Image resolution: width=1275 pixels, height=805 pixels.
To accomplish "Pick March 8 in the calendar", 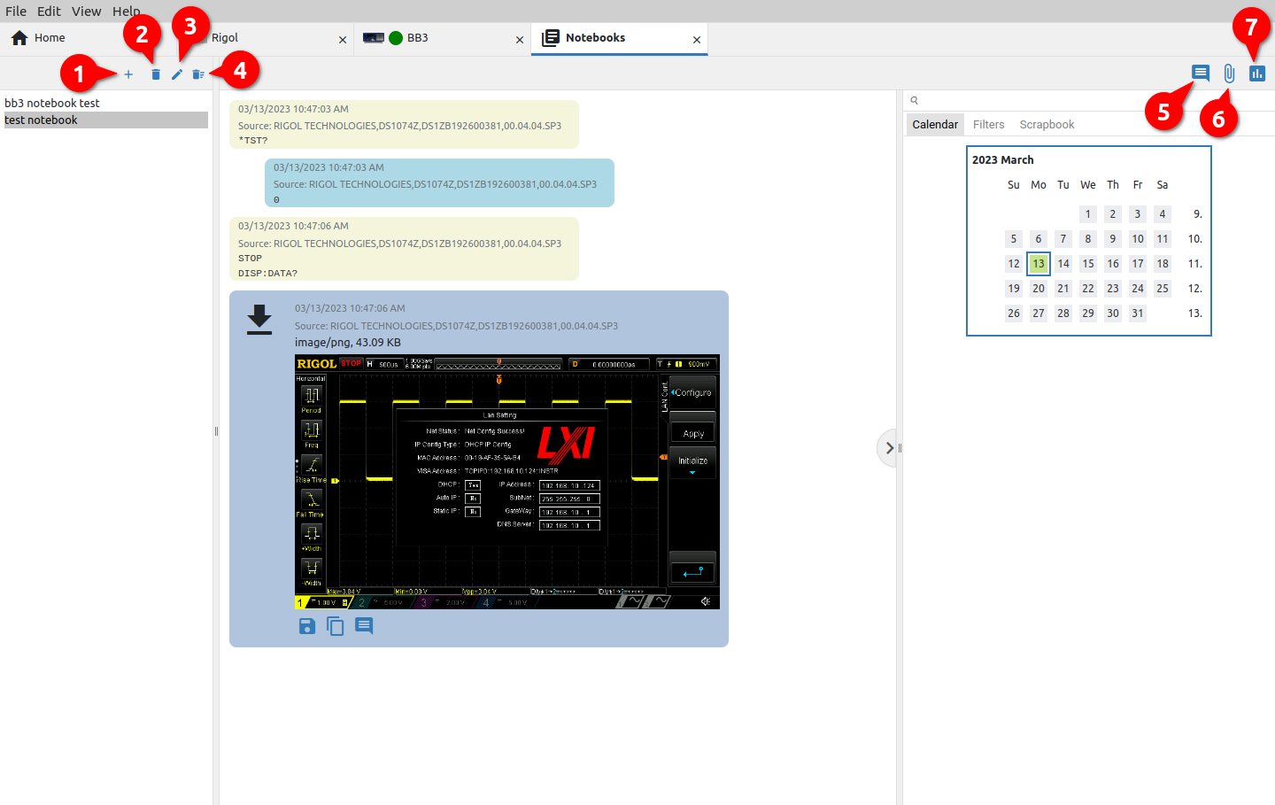I will [1088, 239].
